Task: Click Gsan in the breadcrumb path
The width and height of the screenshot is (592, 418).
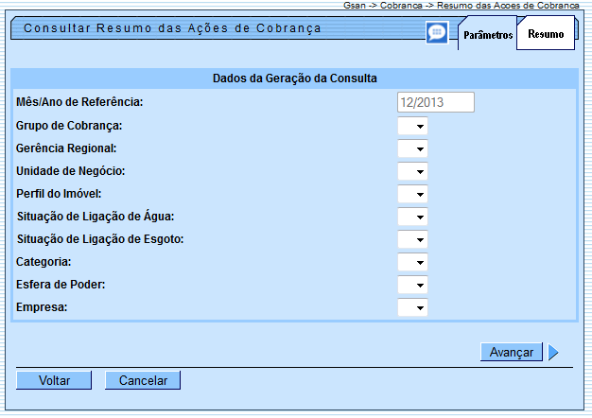Action: (x=354, y=6)
